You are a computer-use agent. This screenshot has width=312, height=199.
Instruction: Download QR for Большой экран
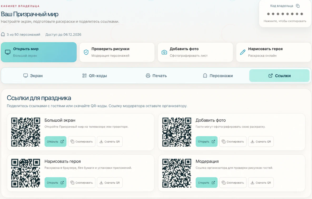click(110, 142)
